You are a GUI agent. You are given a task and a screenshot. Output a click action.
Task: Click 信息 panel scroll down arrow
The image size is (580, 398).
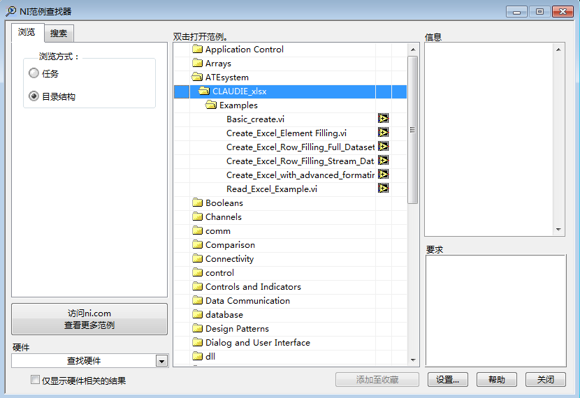[x=558, y=230]
